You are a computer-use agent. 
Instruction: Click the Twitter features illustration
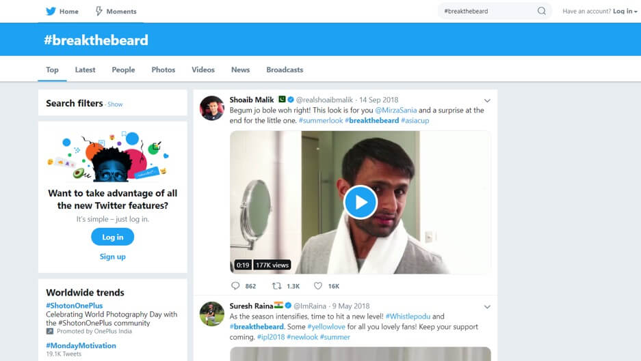click(x=109, y=156)
